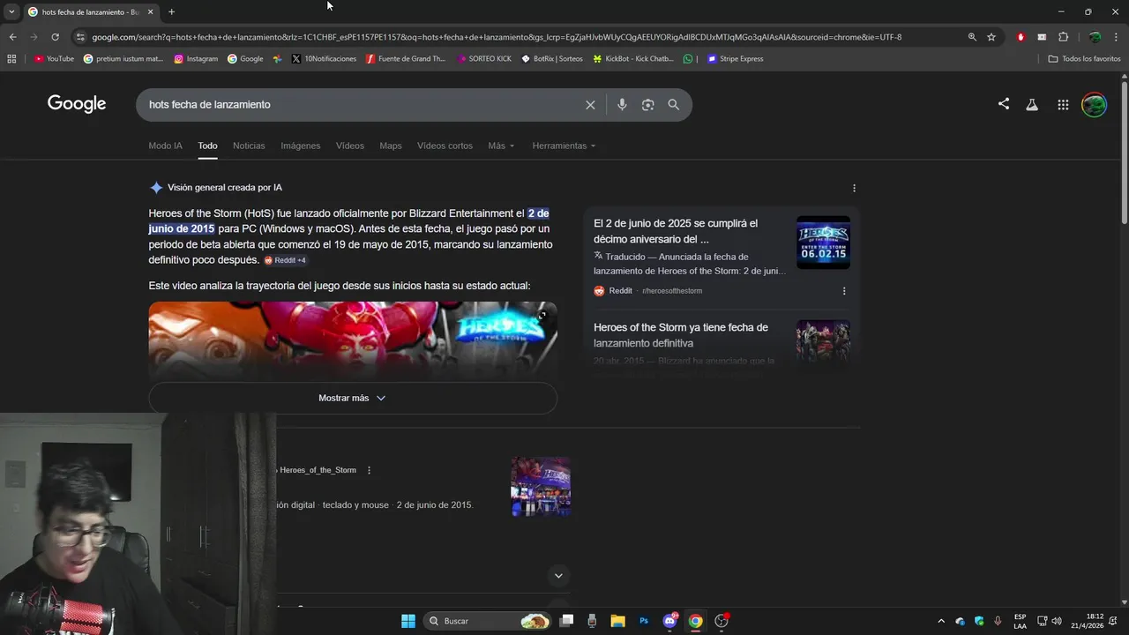This screenshot has width=1129, height=635.
Task: Expand the knowledge card's round chevron-down button
Action: coord(558,576)
